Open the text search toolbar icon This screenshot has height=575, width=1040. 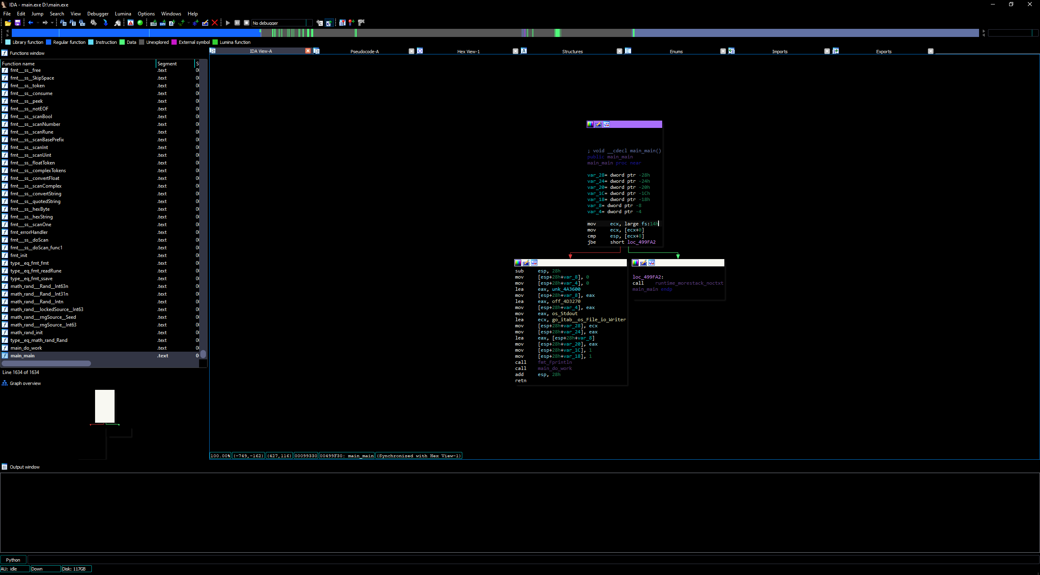coord(73,23)
